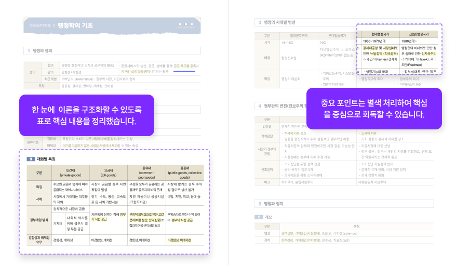Click the highlighted 비경합성, 비배제성 cell

(180, 241)
